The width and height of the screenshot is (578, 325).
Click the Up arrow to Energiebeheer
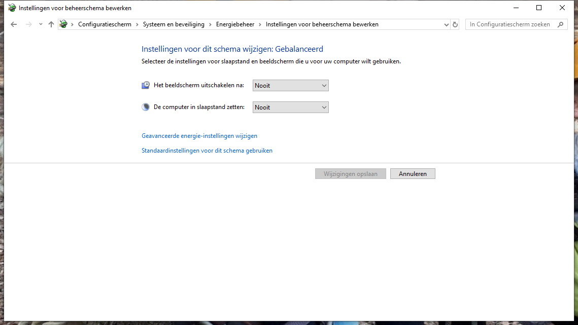(51, 24)
